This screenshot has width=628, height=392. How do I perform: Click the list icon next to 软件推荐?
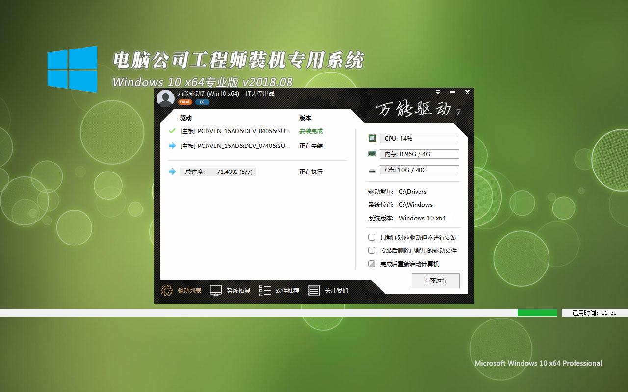tap(264, 290)
